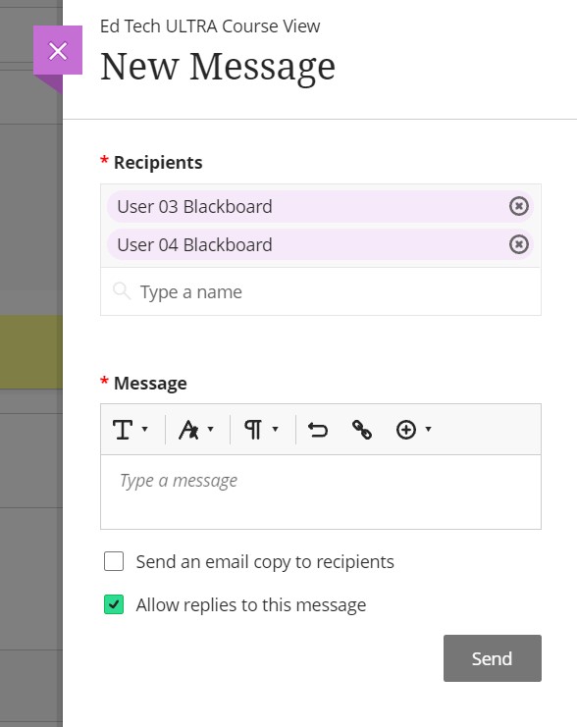
Task: Open the font formatting A icon
Action: (x=189, y=430)
